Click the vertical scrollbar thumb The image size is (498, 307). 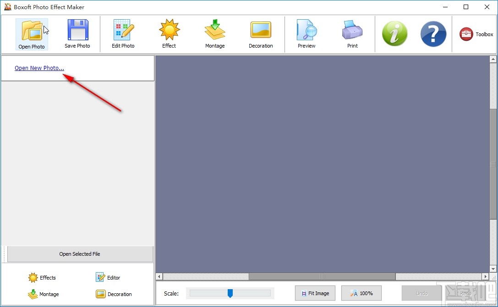[x=493, y=164]
